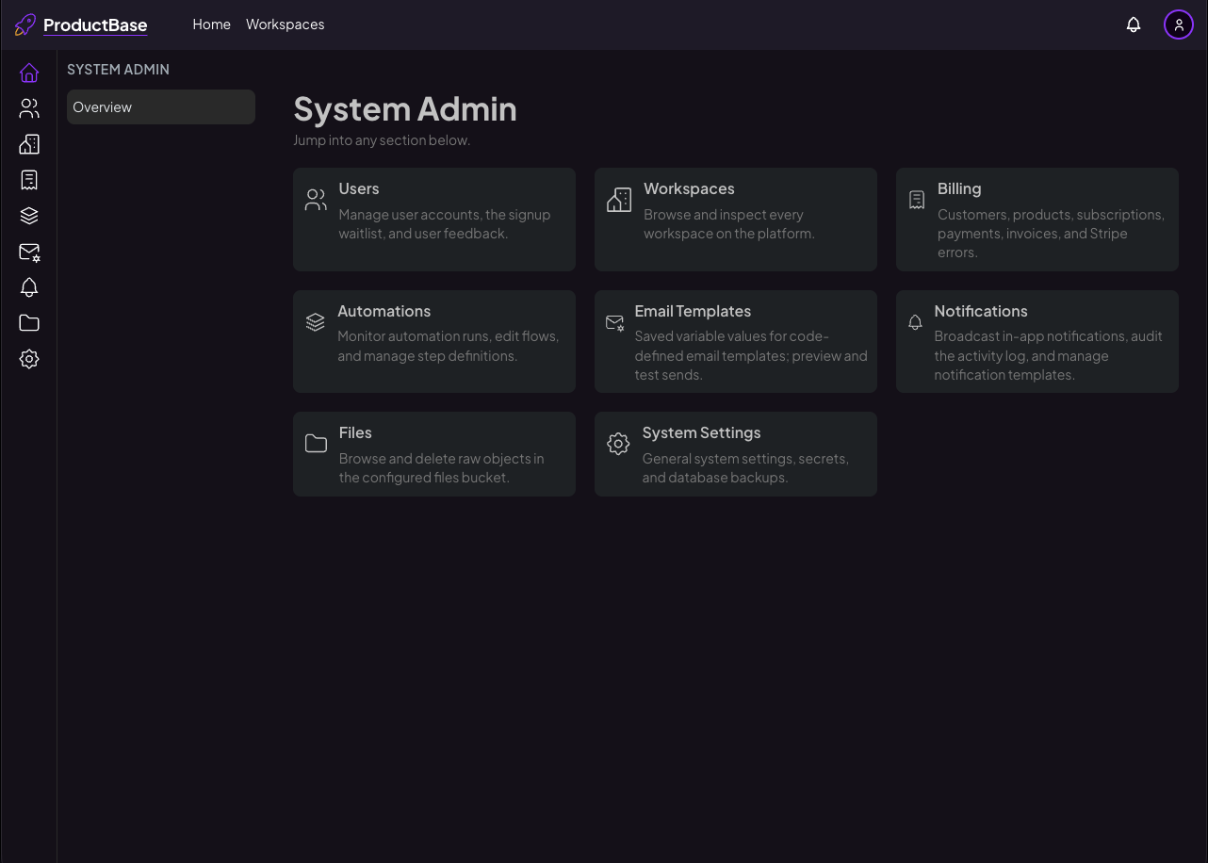Image resolution: width=1208 pixels, height=863 pixels.
Task: Open System Settings via sidebar gear icon
Action: (x=29, y=359)
